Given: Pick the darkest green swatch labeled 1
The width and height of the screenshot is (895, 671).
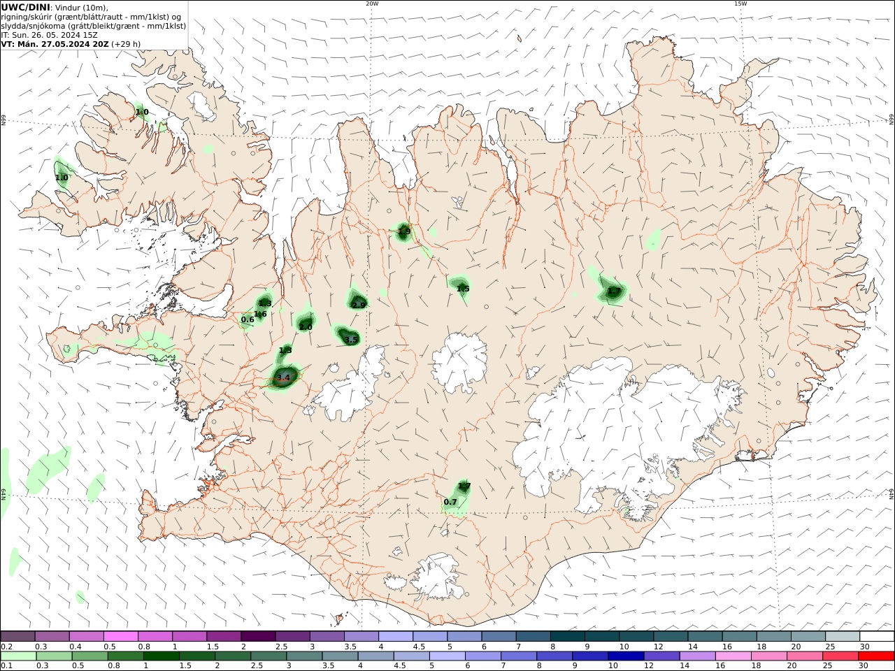Looking at the screenshot, I should (161, 656).
